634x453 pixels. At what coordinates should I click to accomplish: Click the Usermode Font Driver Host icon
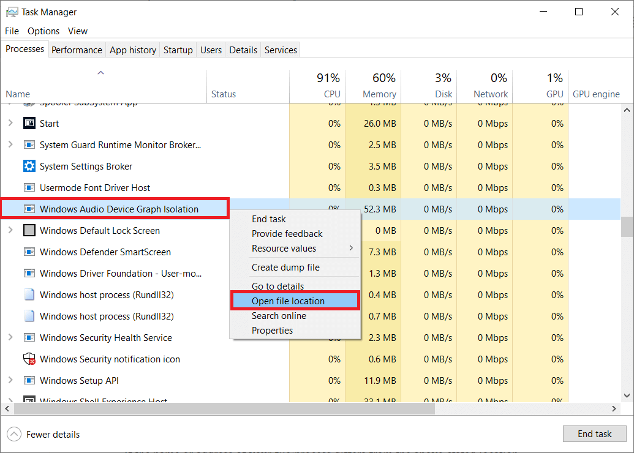pyautogui.click(x=29, y=187)
